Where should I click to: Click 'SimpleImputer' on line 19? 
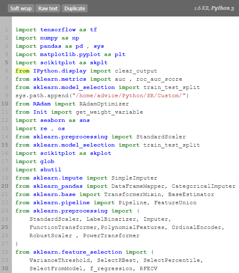click(134, 178)
